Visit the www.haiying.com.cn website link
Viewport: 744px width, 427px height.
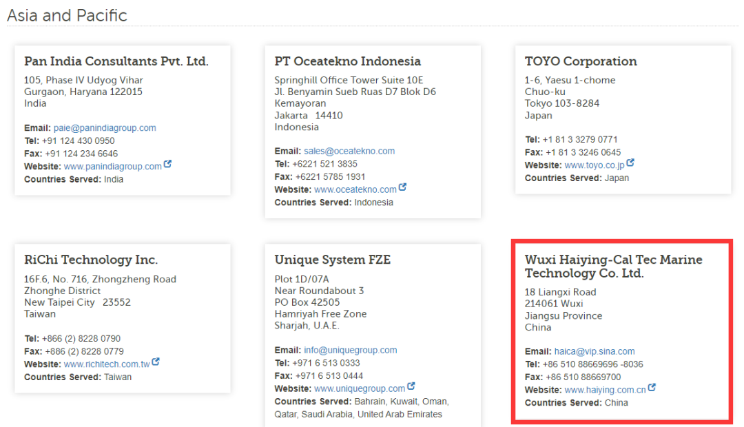tap(605, 390)
